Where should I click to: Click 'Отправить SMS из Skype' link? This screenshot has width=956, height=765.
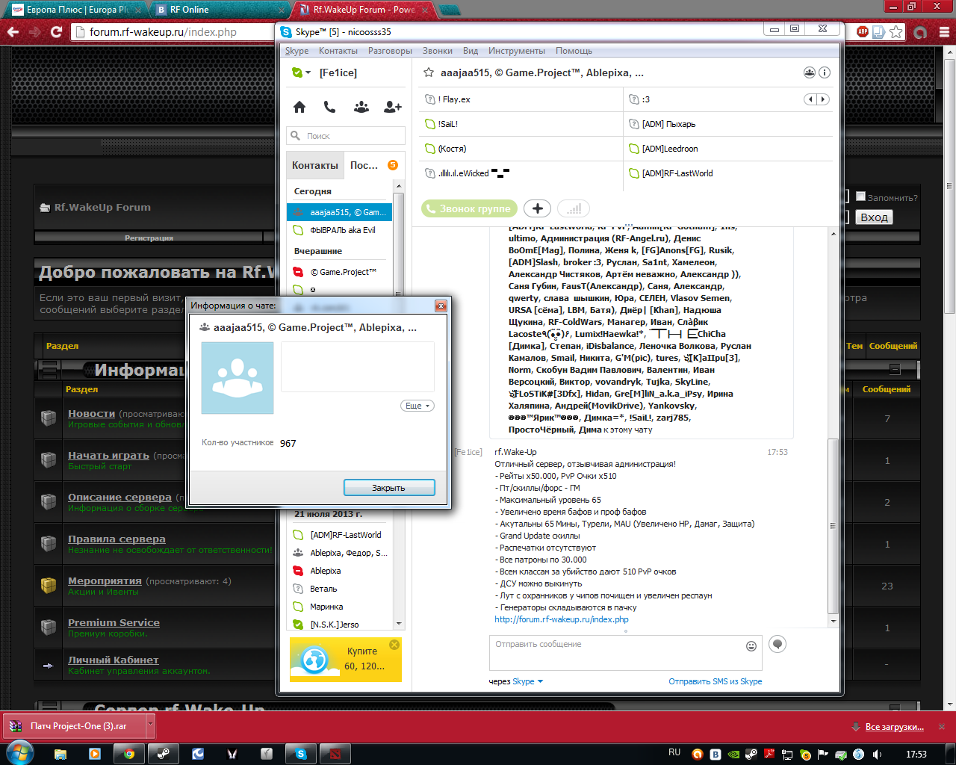[x=716, y=681]
